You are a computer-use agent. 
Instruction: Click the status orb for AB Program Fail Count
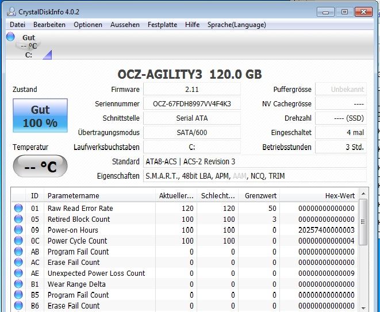tap(18, 252)
